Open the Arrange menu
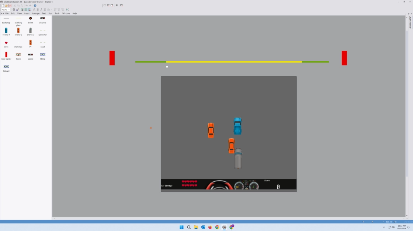This screenshot has width=413, height=231. coord(36,13)
